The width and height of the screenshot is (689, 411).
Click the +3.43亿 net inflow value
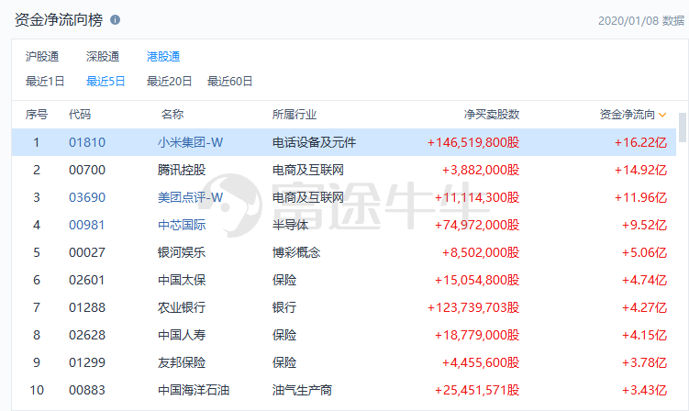click(x=644, y=390)
